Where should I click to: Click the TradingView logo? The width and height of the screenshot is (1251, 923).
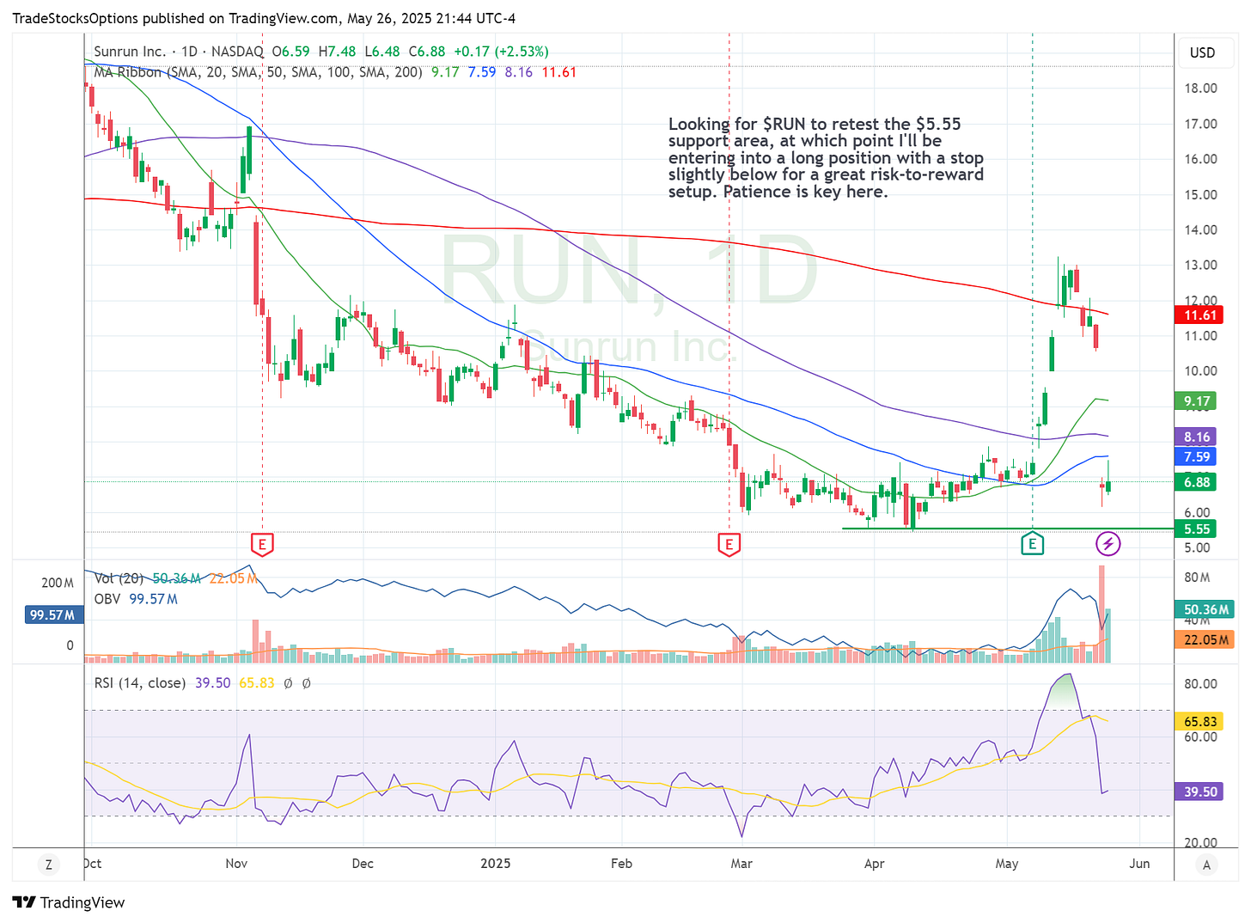(x=69, y=902)
